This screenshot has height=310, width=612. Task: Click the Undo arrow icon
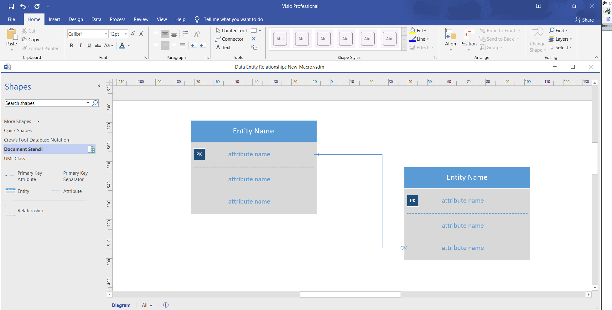coord(23,6)
